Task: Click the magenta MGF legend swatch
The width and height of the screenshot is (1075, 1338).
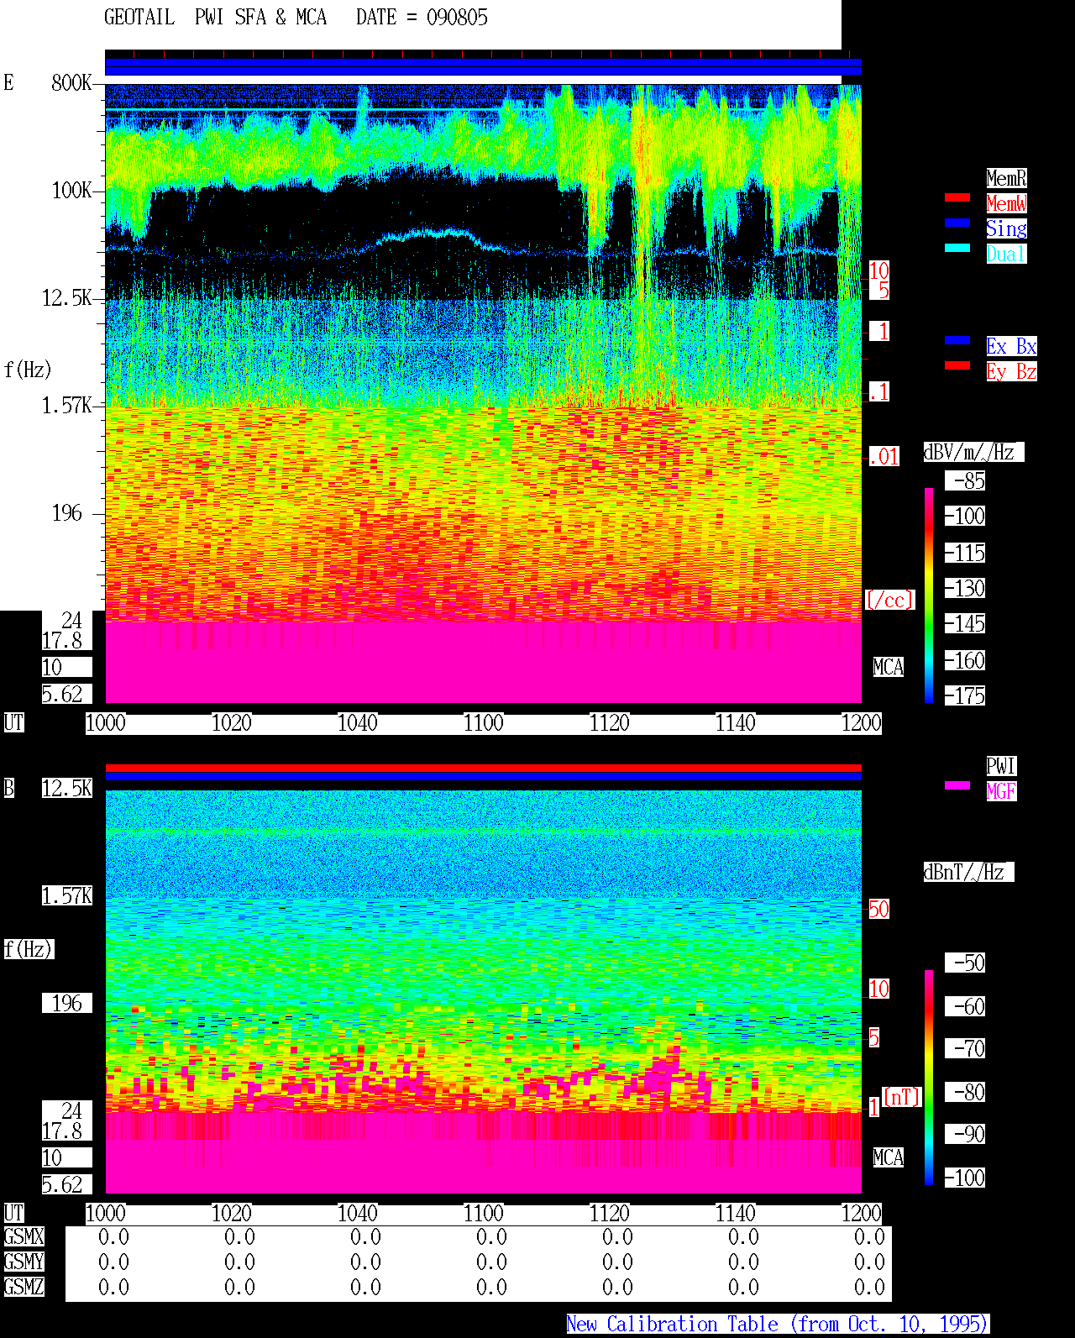Action: 957,785
